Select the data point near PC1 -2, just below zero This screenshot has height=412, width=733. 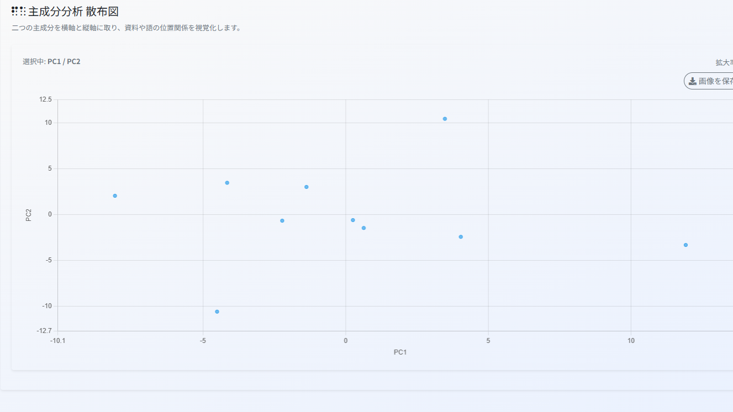tap(282, 220)
